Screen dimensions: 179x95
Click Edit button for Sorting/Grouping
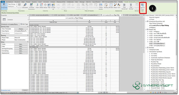pos(21,49)
